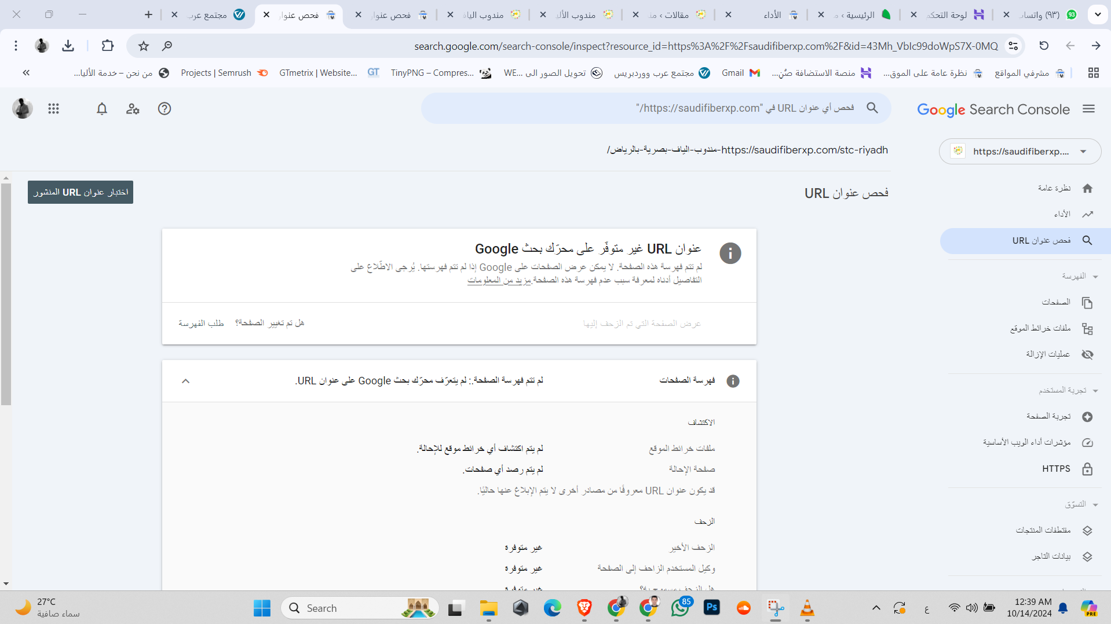The height and width of the screenshot is (624, 1111).
Task: Open browser extensions puzzle icon
Action: coord(108,46)
